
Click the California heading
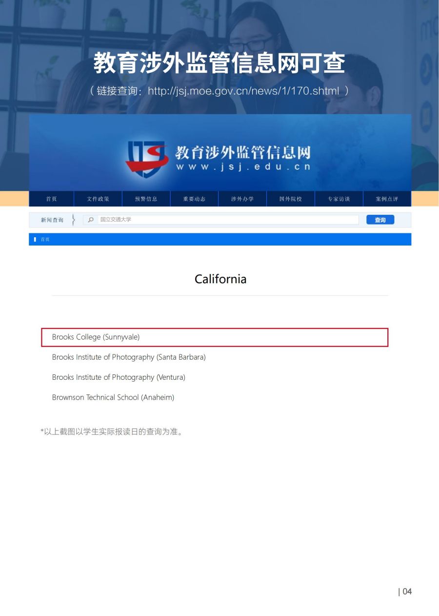pyautogui.click(x=220, y=279)
